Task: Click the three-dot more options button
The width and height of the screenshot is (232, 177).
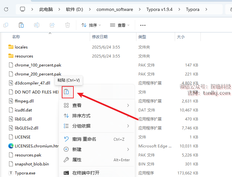Action: tap(143, 25)
